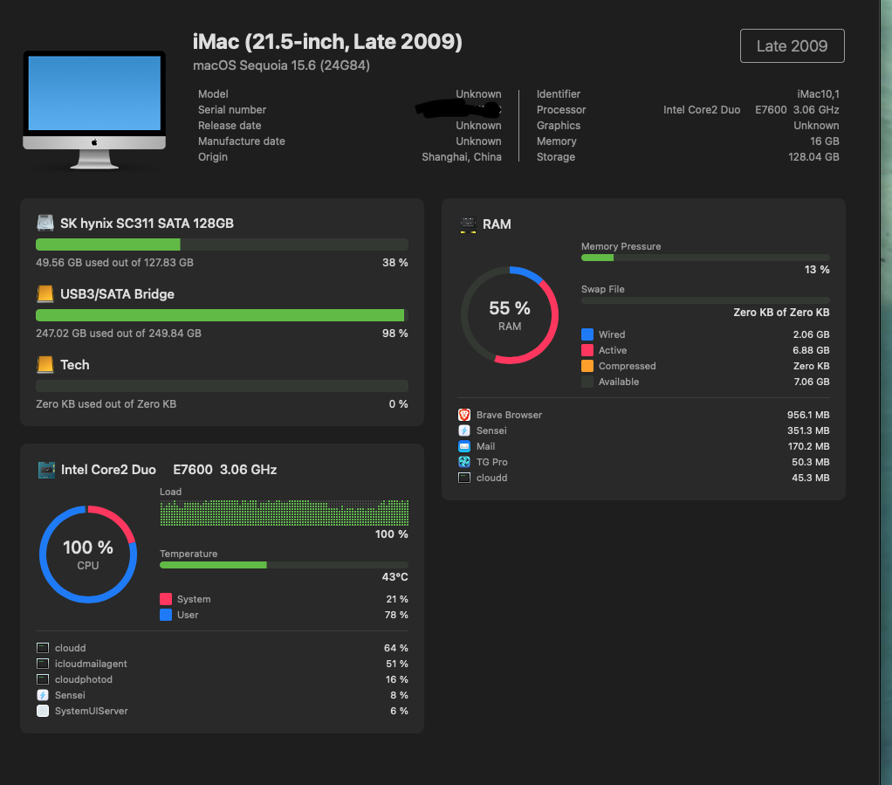This screenshot has height=785, width=892.
Task: Click the red Active color swatch
Action: pos(587,350)
